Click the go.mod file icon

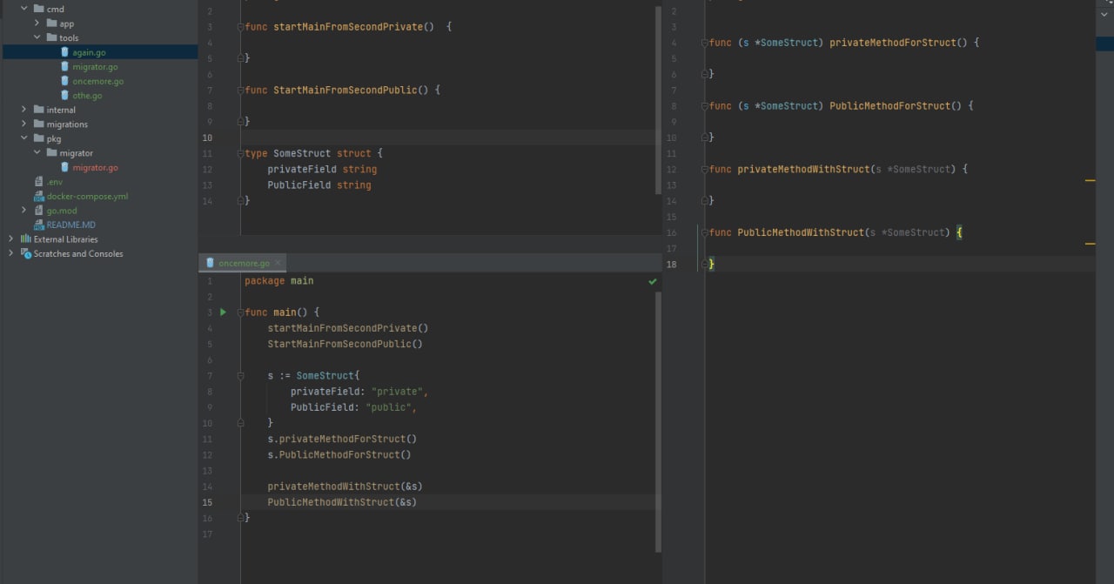tap(38, 210)
